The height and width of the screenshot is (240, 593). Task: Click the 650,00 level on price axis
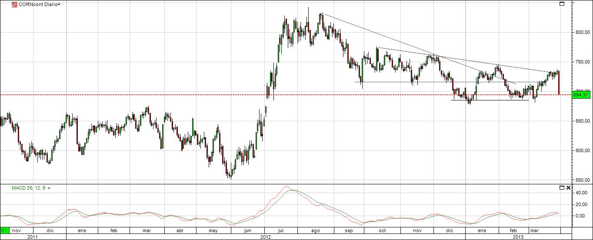[x=582, y=121]
